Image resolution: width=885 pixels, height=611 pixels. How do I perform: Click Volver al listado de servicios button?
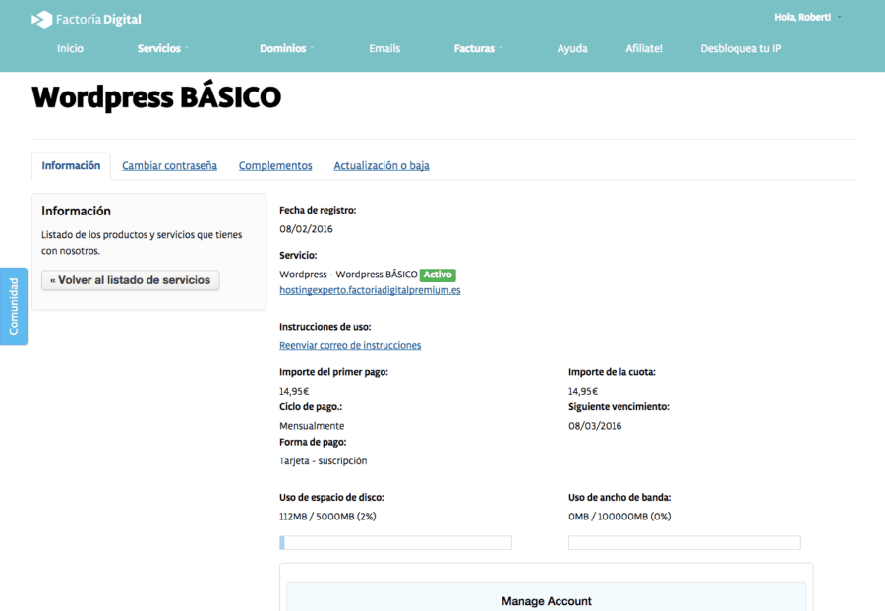(131, 280)
